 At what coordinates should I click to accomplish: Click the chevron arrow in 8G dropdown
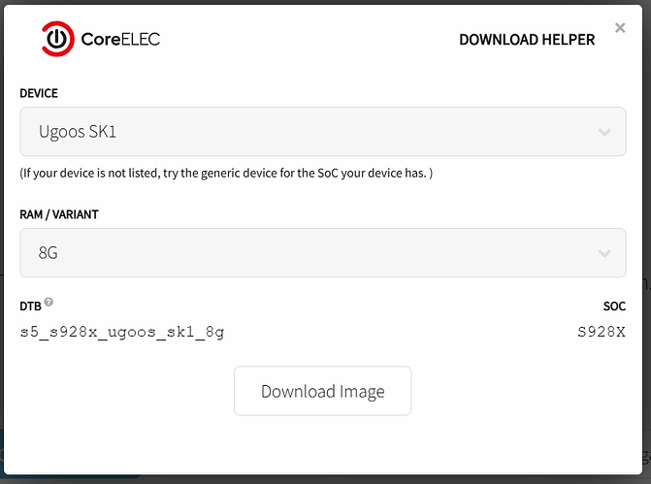[x=604, y=253]
